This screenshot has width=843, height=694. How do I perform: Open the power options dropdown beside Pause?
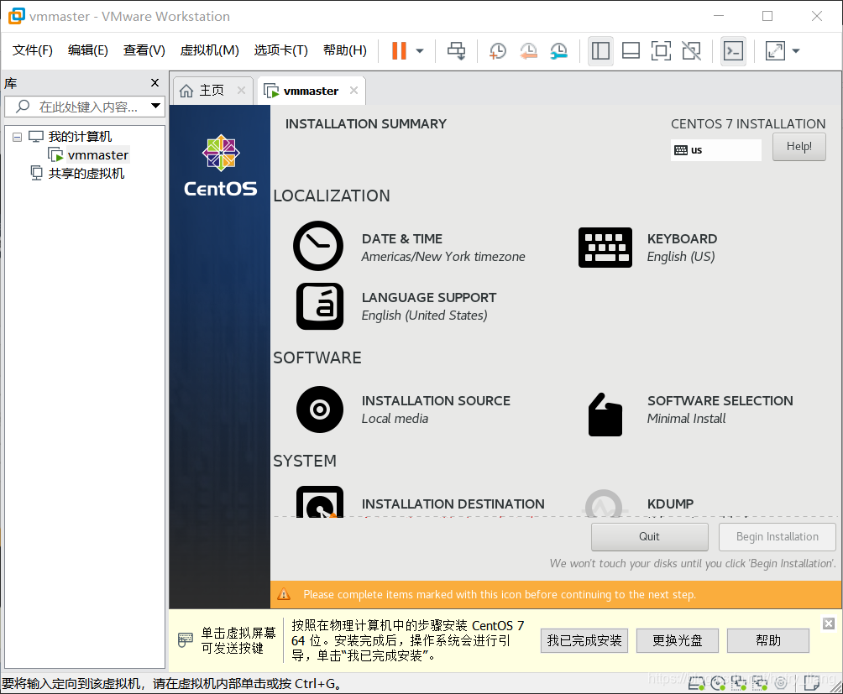pyautogui.click(x=420, y=51)
